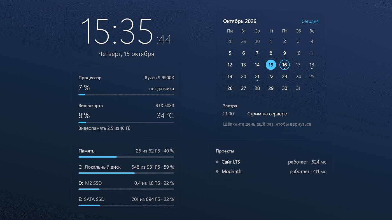Click the 7 % processor load value

click(x=84, y=88)
